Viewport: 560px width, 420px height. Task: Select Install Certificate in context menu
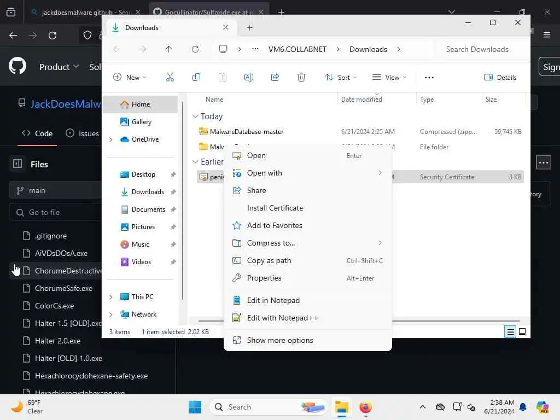[x=307, y=208]
